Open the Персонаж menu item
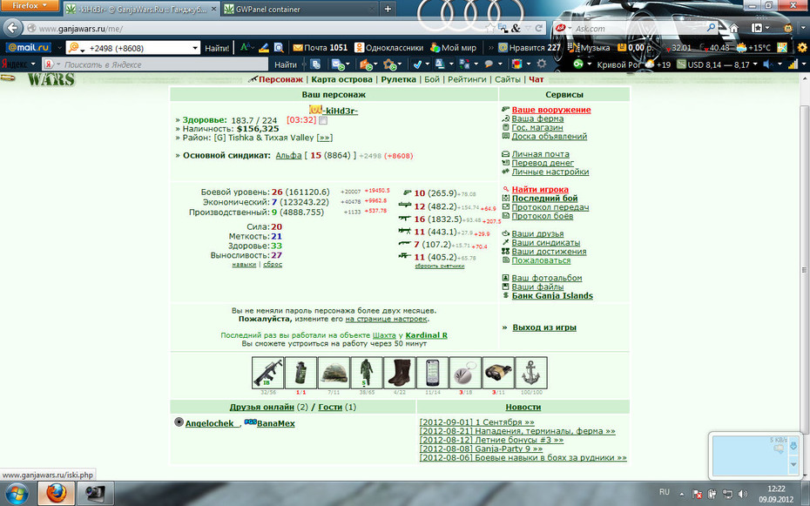810x506 pixels. click(280, 79)
